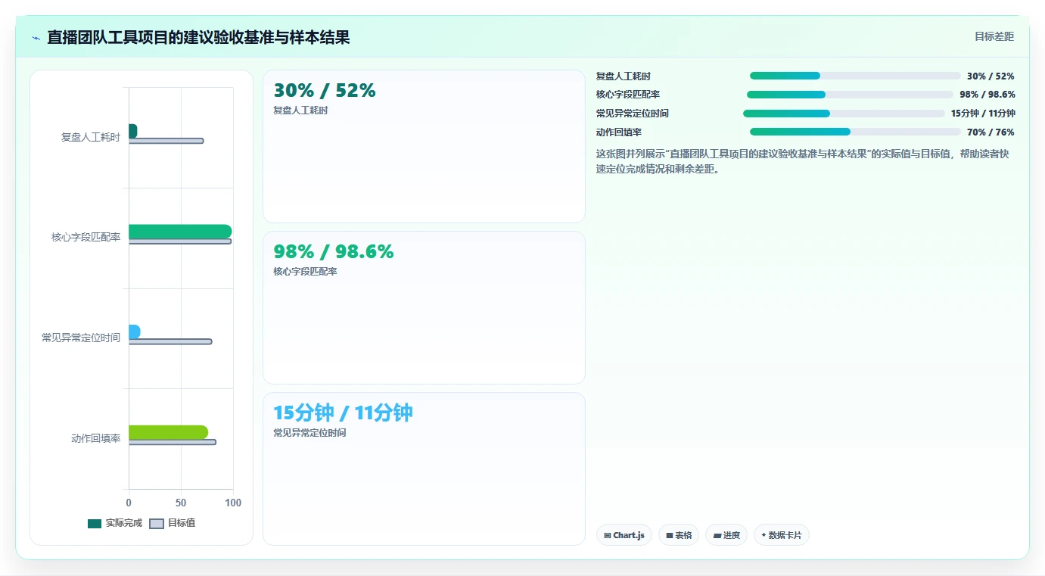Click the 复盘人工耗时 progress bar
This screenshot has height=576, width=1045.
(855, 76)
